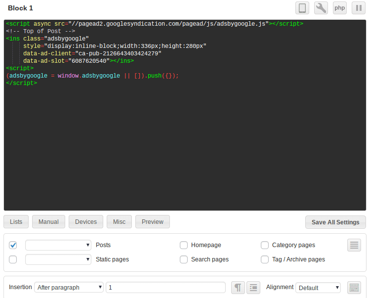Screen dimensions: 367x298
Task: Click the style display:inline-block code line
Action: pyautogui.click(x=115, y=46)
